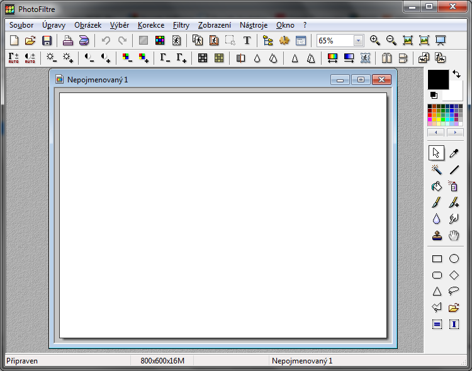Select the Paint bucket fill tool
The height and width of the screenshot is (371, 472).
coord(436,186)
